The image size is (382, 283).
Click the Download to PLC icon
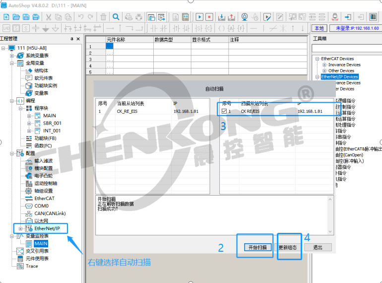[221, 17]
